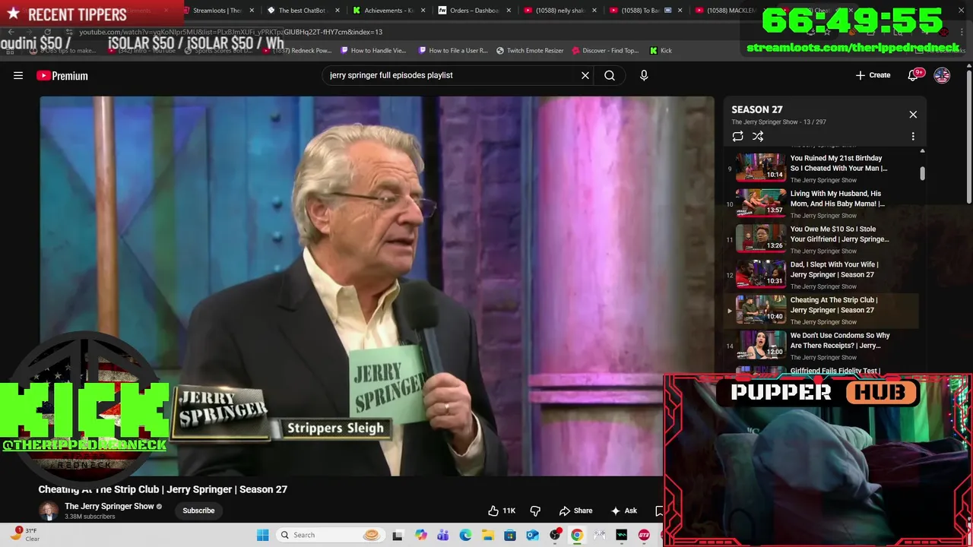Open Microsoft Store taskbar icon

click(x=510, y=535)
